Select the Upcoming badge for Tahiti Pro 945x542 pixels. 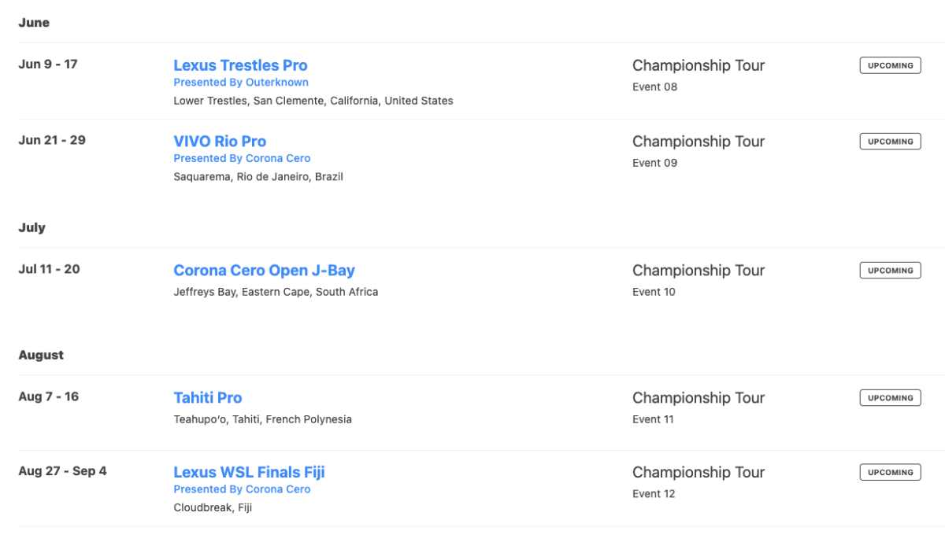tap(890, 398)
